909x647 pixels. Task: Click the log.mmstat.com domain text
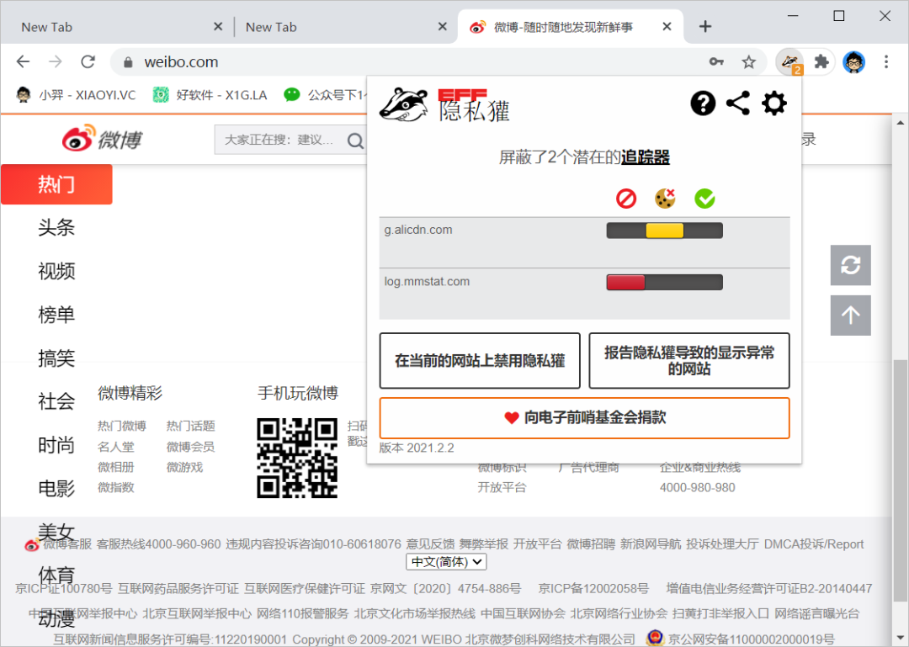[427, 282]
